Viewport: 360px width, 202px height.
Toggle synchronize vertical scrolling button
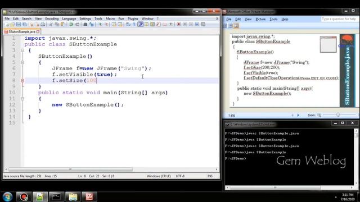pyautogui.click(x=114, y=24)
